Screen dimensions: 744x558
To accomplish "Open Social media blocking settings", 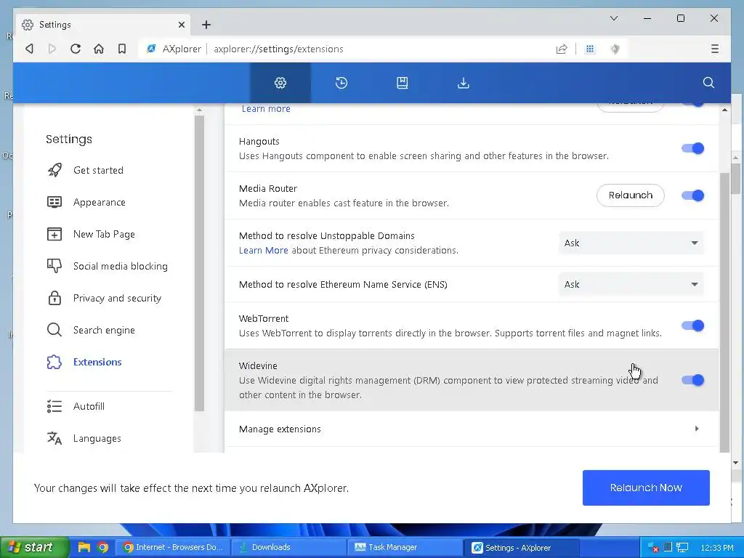I will tap(121, 266).
